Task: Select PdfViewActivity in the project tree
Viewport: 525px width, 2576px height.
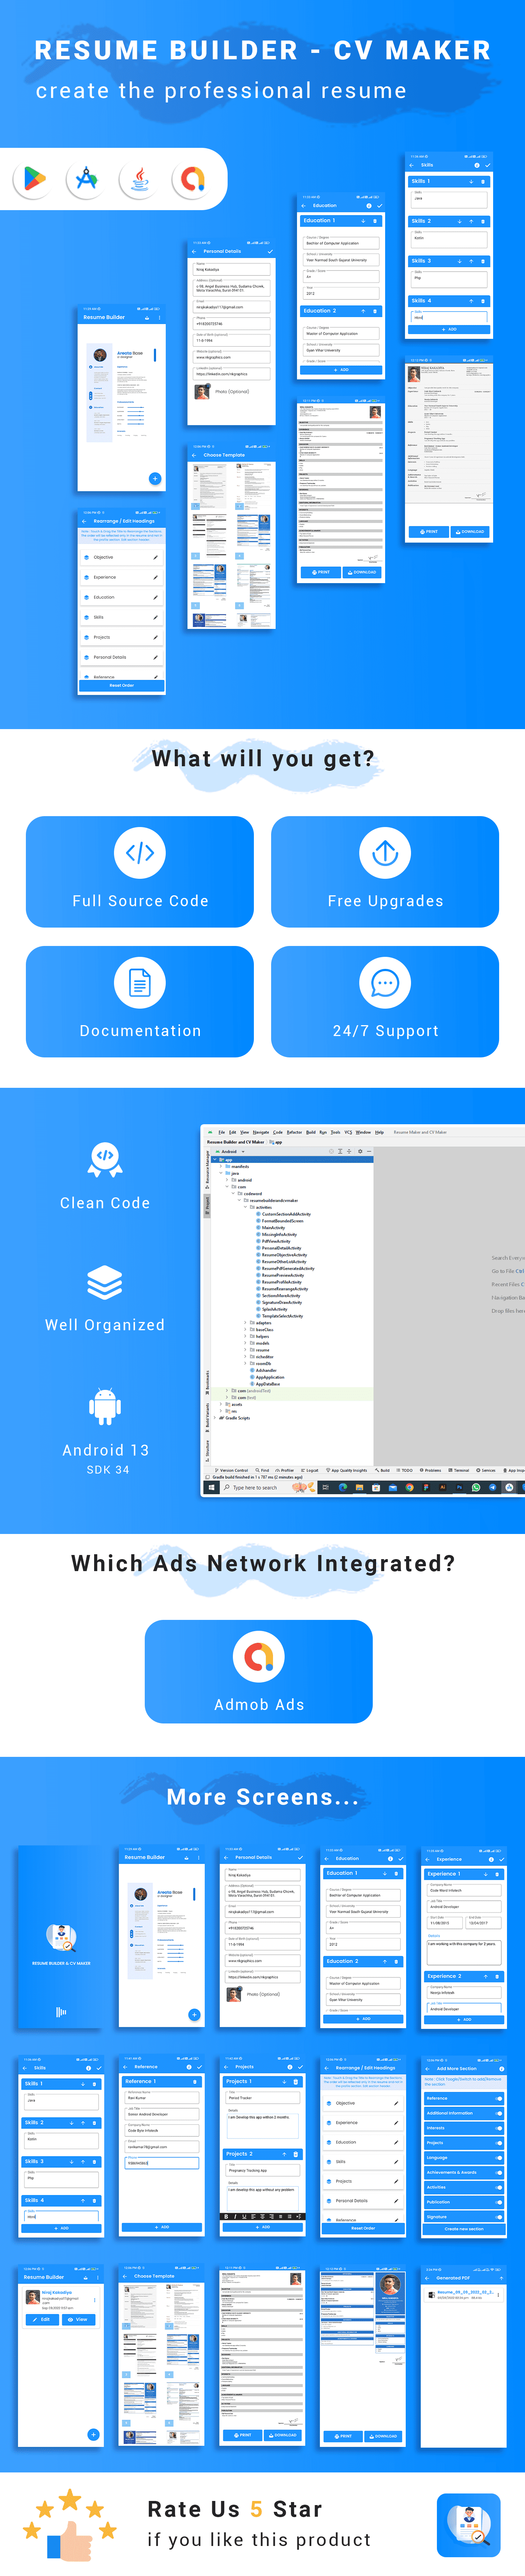Action: (276, 1241)
